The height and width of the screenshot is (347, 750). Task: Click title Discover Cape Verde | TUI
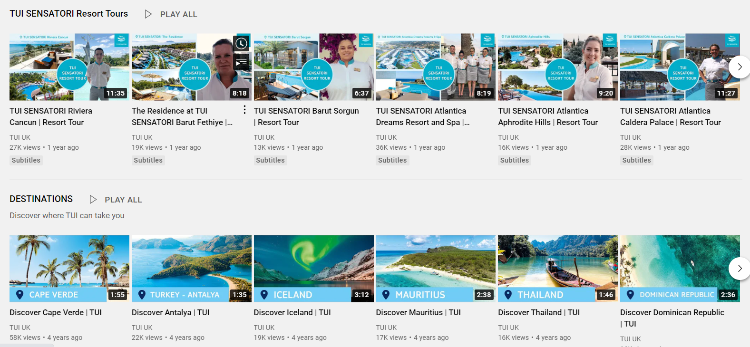(56, 312)
